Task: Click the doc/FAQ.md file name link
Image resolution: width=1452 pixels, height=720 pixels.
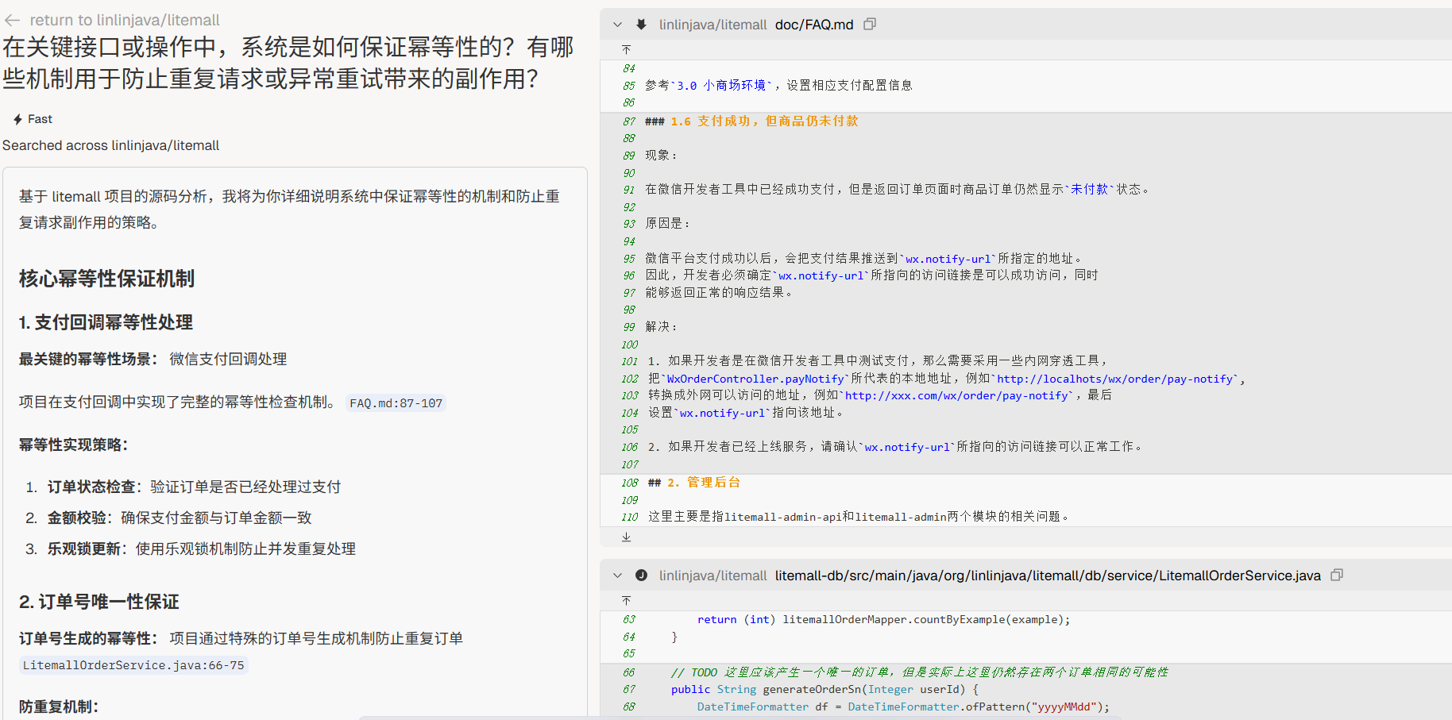Action: 814,25
